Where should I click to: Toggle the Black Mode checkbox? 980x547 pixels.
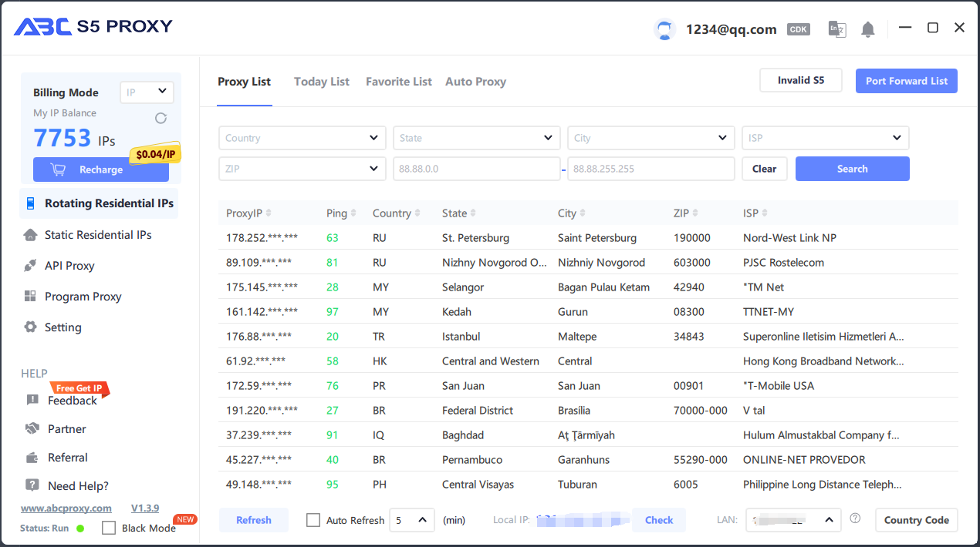(x=109, y=528)
